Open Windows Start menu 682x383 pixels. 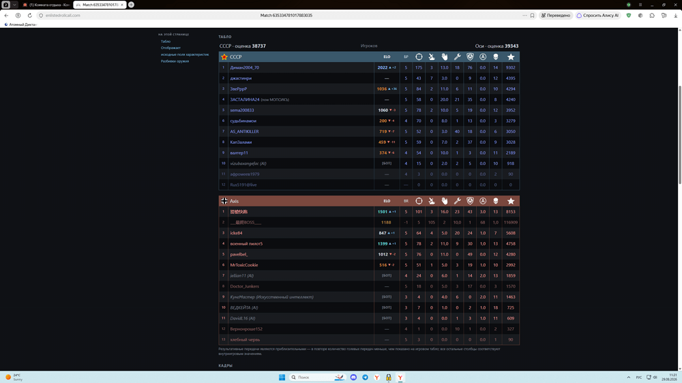[282, 378]
